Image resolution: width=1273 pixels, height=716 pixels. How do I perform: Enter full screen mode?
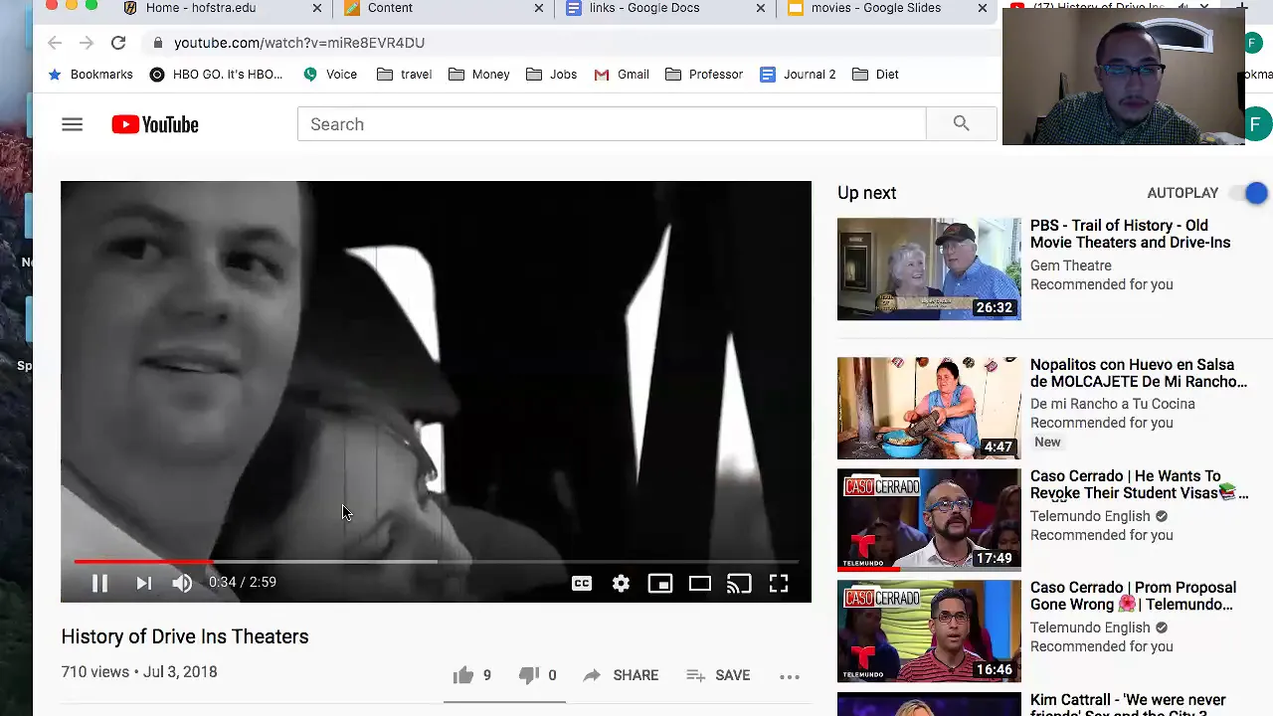779,583
